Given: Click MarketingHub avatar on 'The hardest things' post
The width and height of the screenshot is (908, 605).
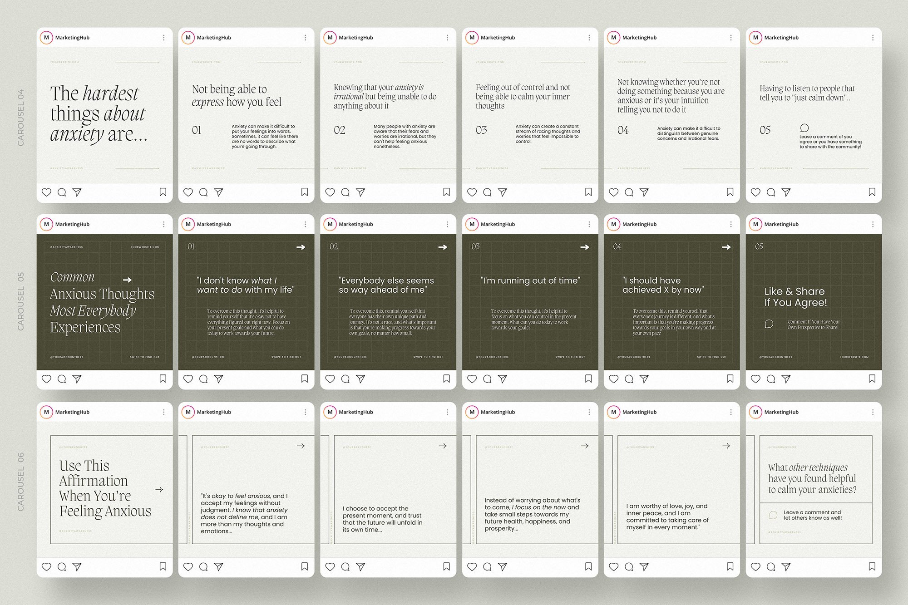Looking at the screenshot, I should (46, 38).
